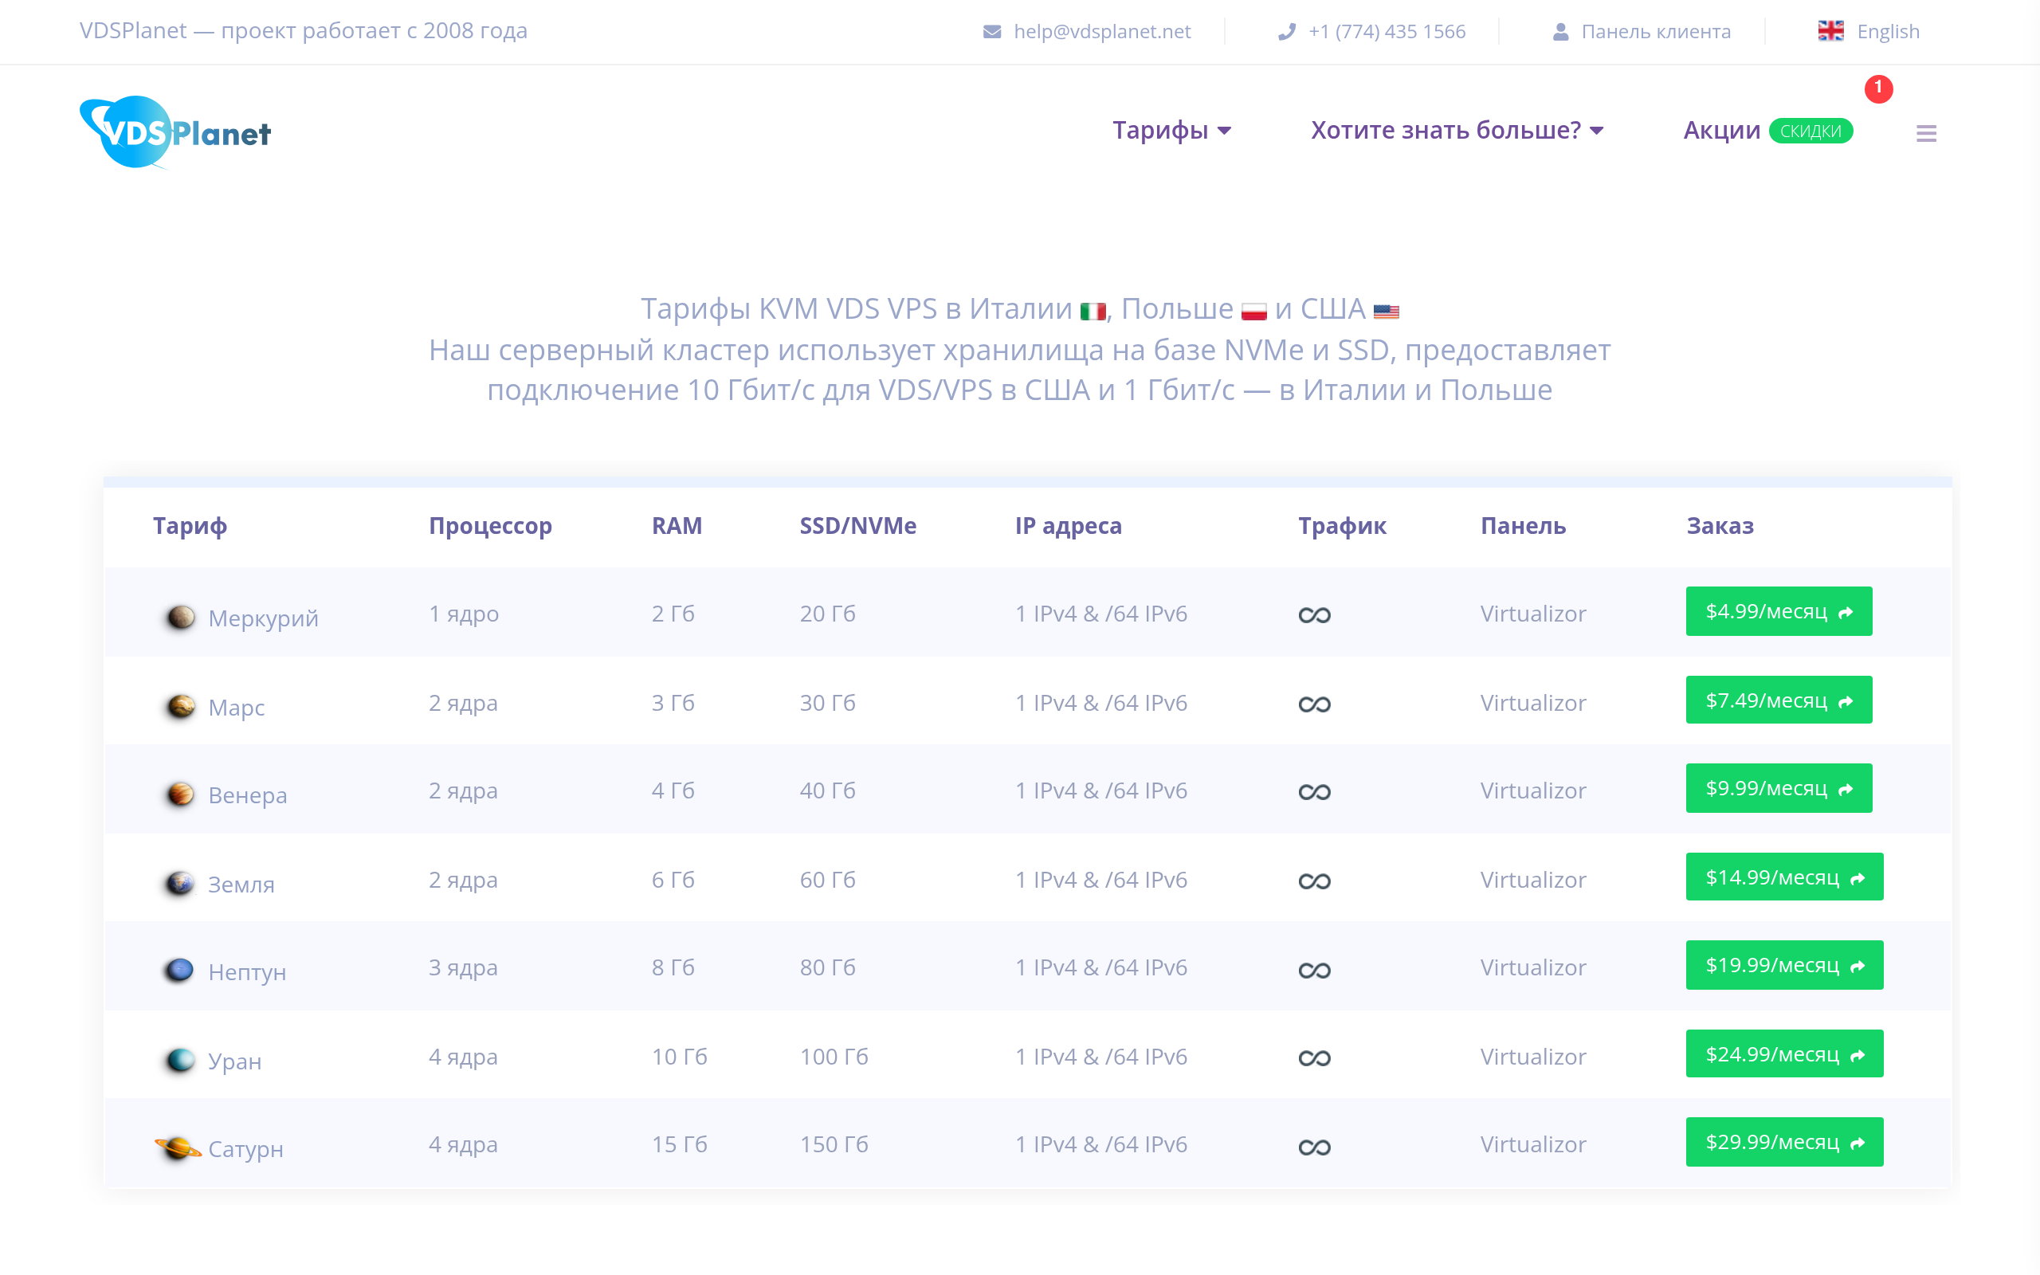
Task: Click the Панель column header
Action: (x=1524, y=526)
